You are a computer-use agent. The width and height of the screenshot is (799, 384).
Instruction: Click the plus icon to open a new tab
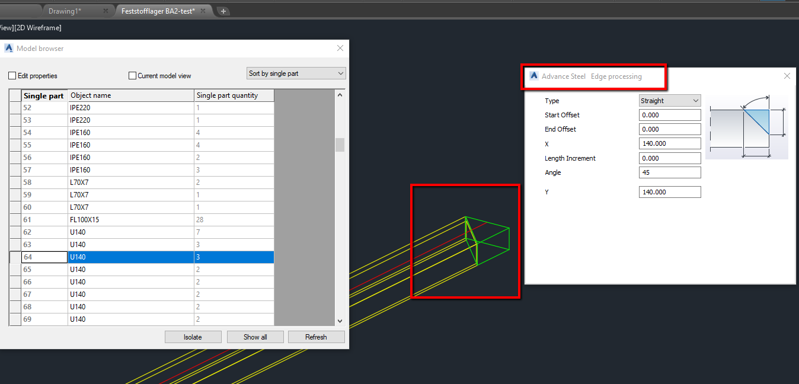222,11
